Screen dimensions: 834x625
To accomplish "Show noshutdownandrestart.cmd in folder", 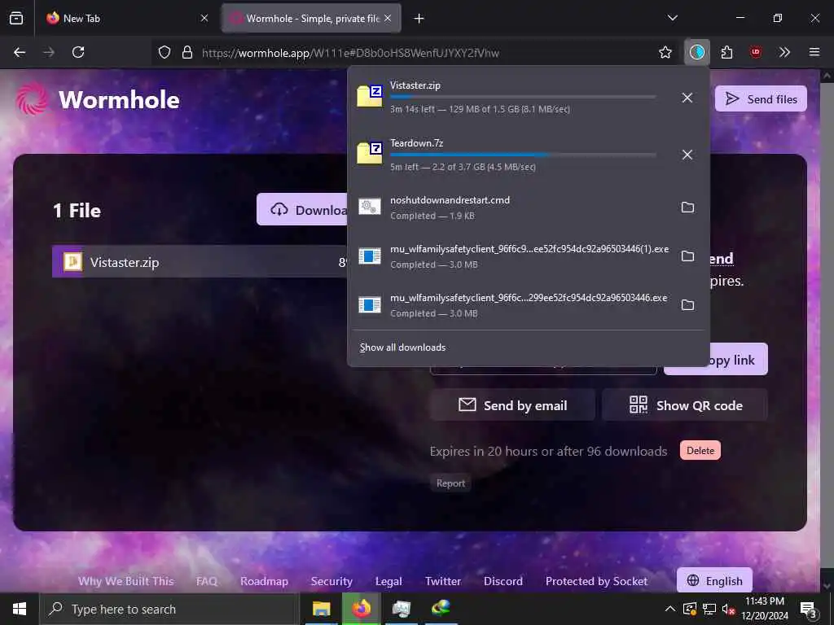I will pos(687,208).
